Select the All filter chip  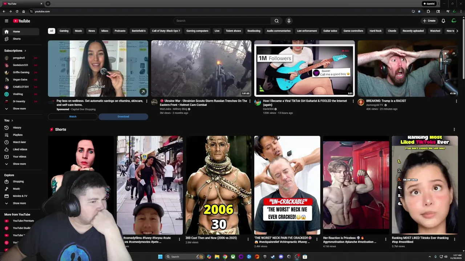point(52,31)
